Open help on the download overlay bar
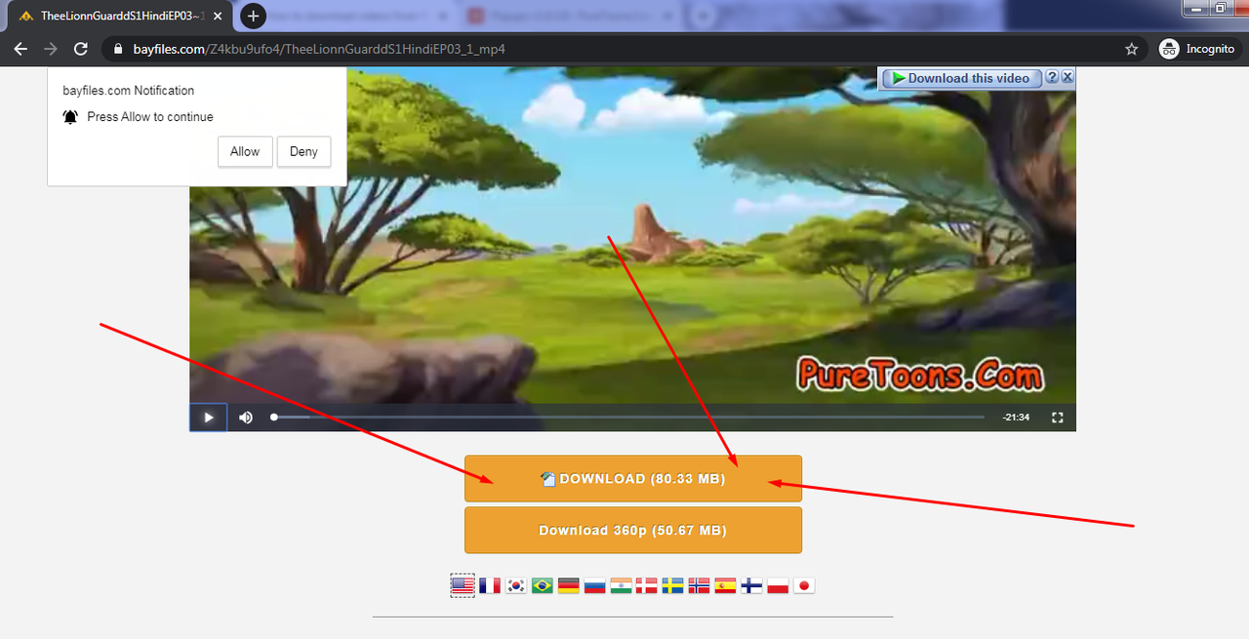The width and height of the screenshot is (1249, 639). point(1052,77)
